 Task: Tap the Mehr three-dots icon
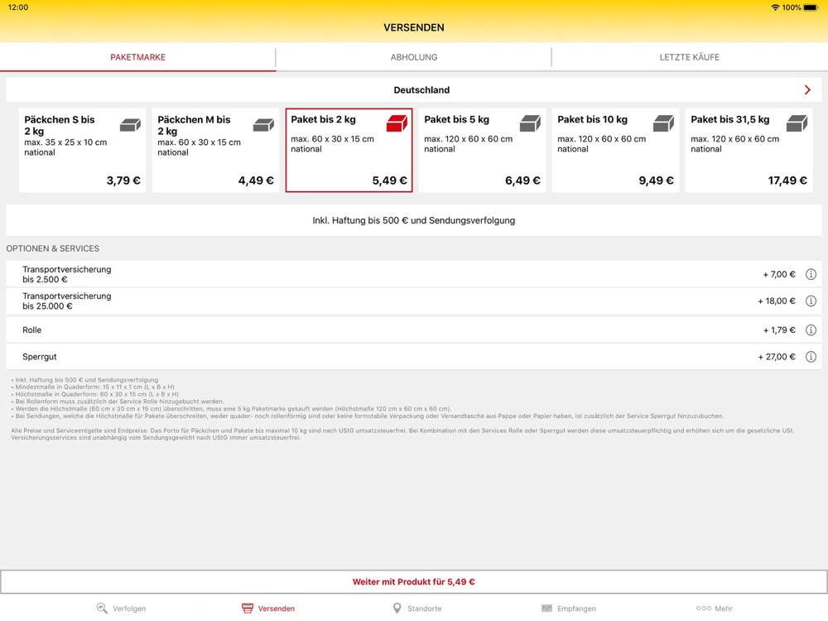[703, 609]
